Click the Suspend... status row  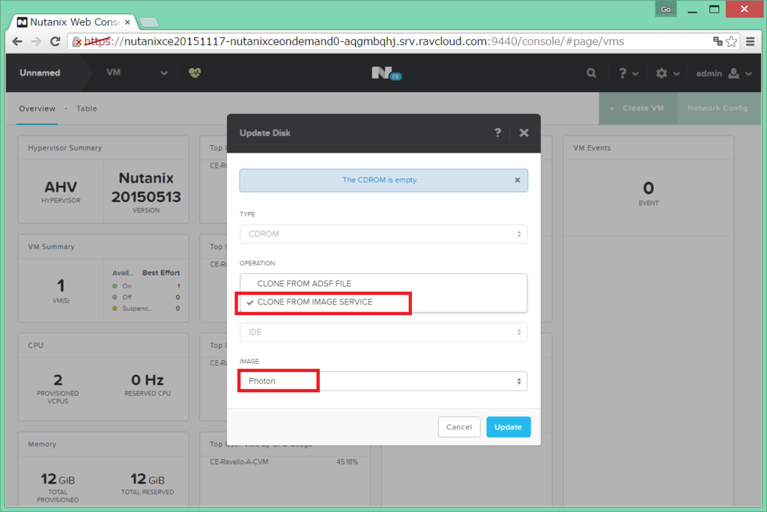pyautogui.click(x=146, y=308)
